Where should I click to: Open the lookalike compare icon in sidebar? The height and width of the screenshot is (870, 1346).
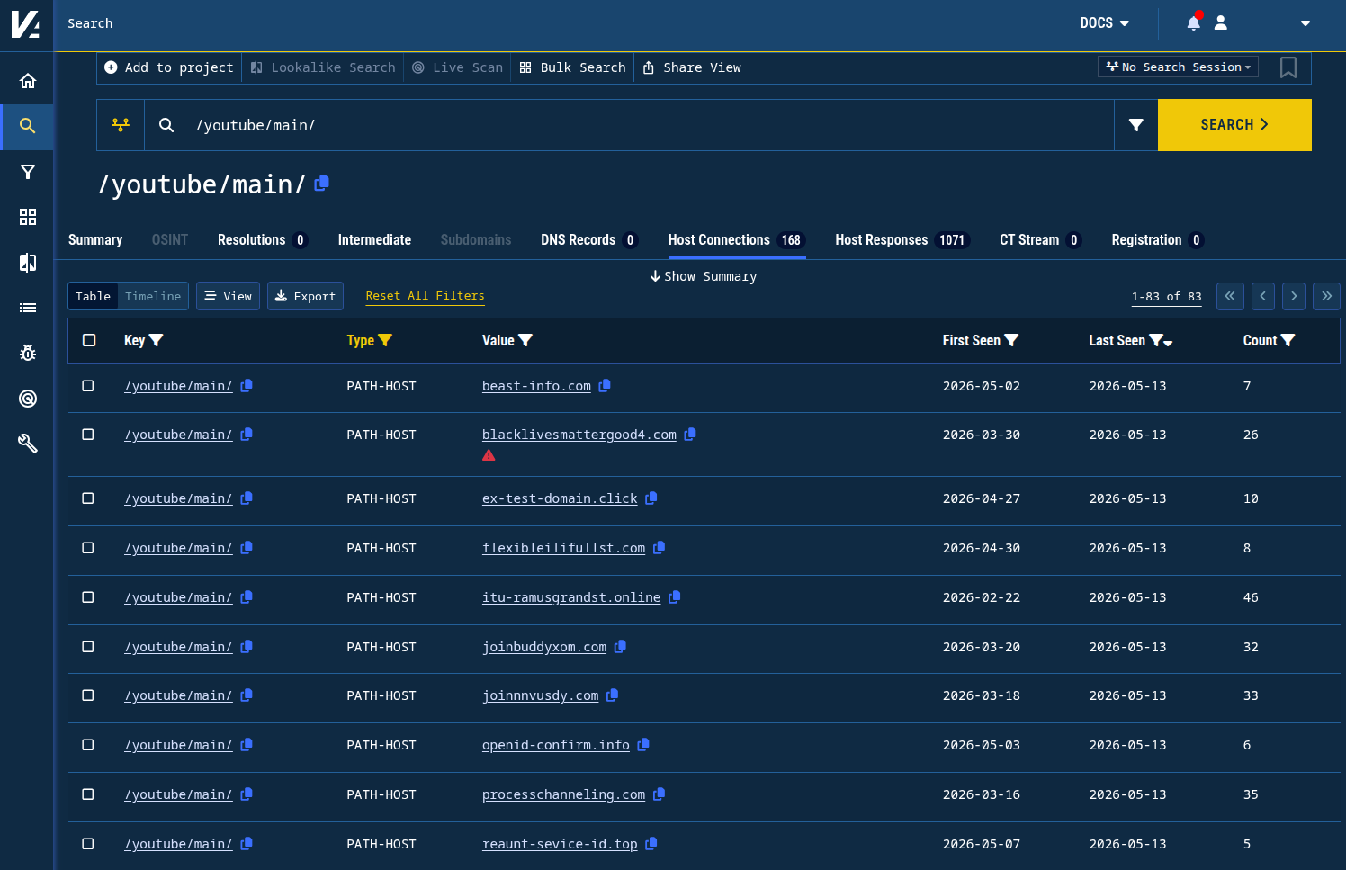28,263
